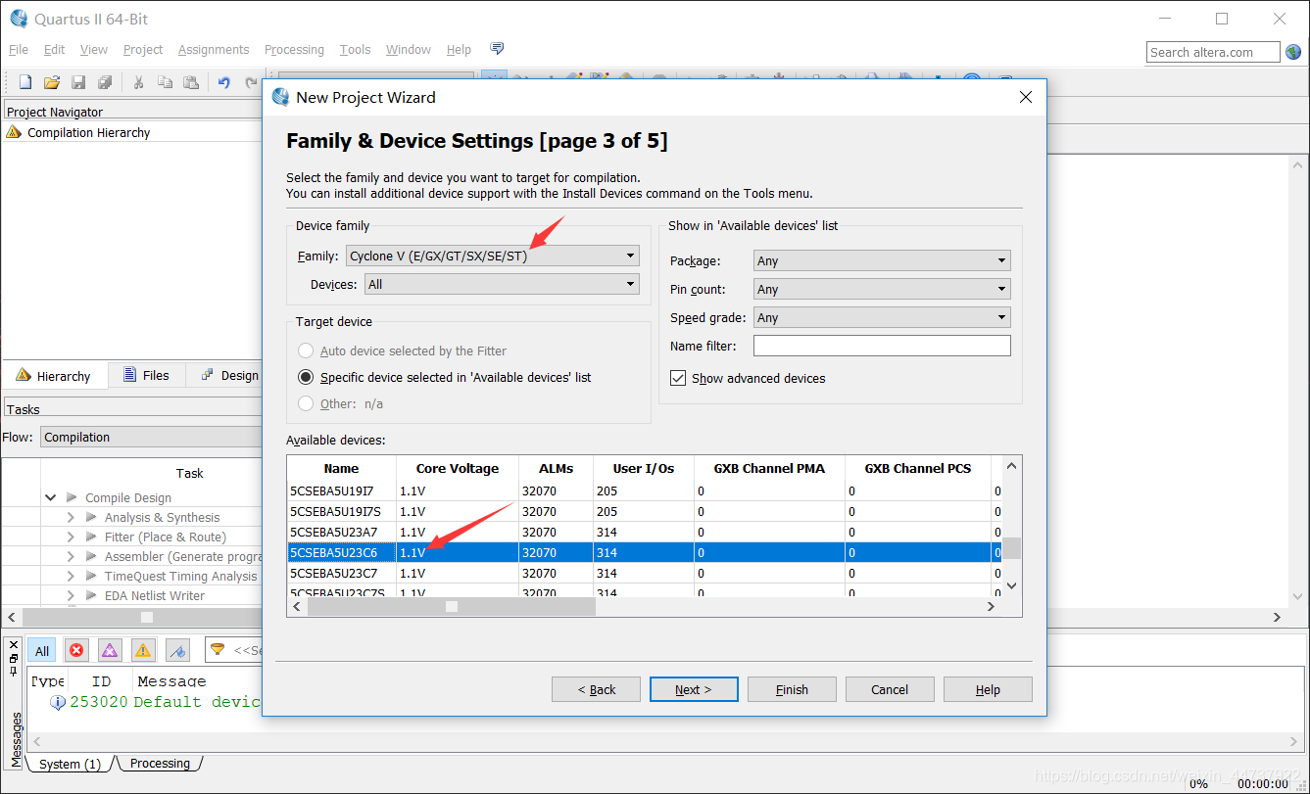The height and width of the screenshot is (794, 1310).
Task: Open the Devices dropdown set to All
Action: (x=502, y=284)
